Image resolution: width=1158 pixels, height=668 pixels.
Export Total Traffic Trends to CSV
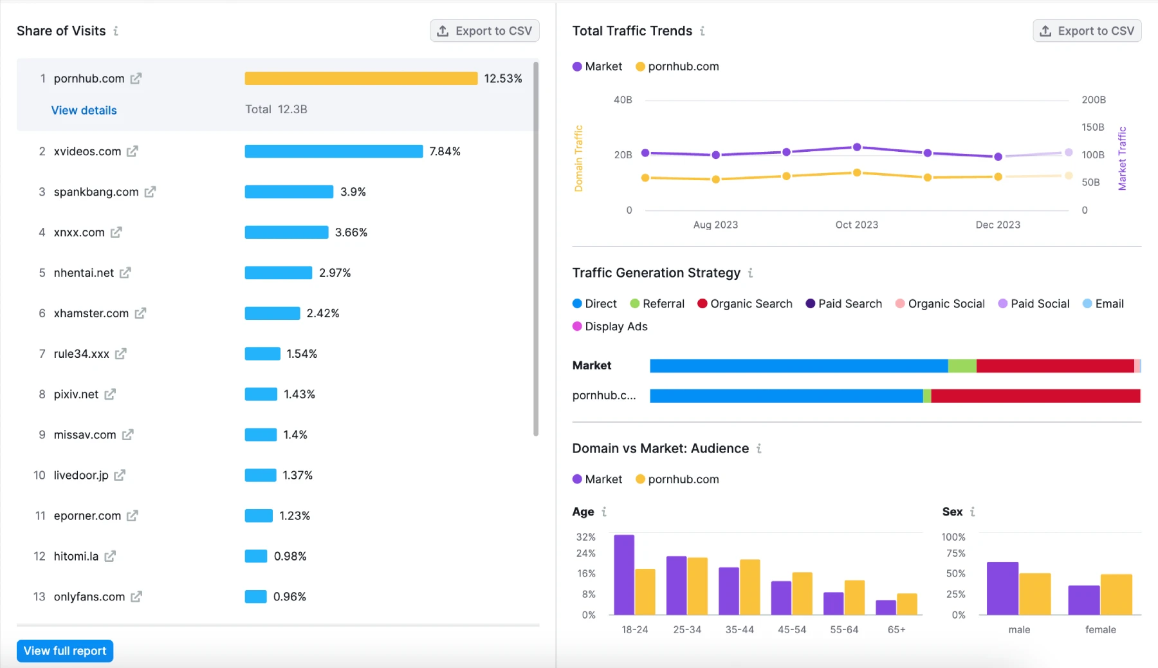1086,30
